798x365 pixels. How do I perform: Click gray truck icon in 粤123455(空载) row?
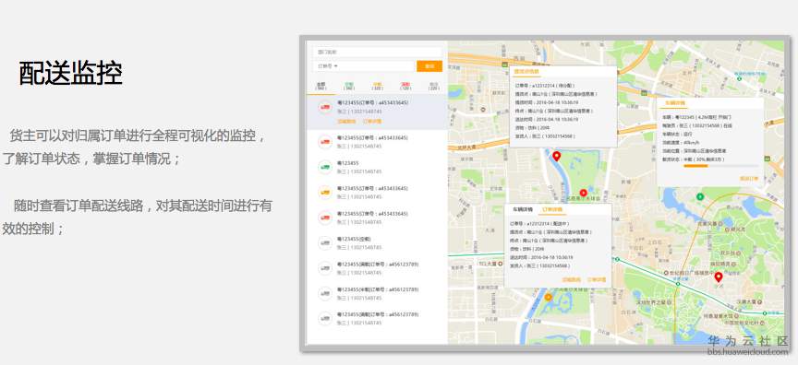tap(325, 242)
